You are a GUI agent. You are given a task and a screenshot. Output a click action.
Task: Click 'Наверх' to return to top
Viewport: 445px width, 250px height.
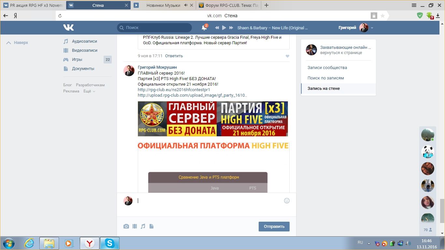pos(17,43)
